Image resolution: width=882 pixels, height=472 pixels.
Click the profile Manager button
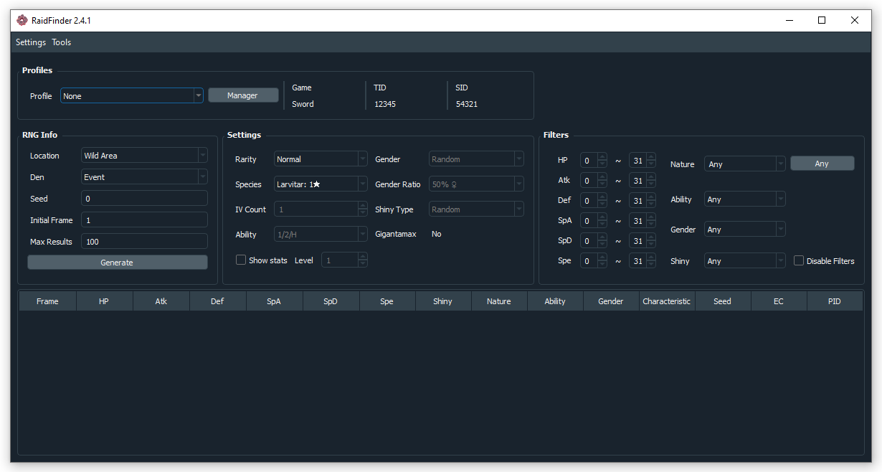click(x=243, y=95)
